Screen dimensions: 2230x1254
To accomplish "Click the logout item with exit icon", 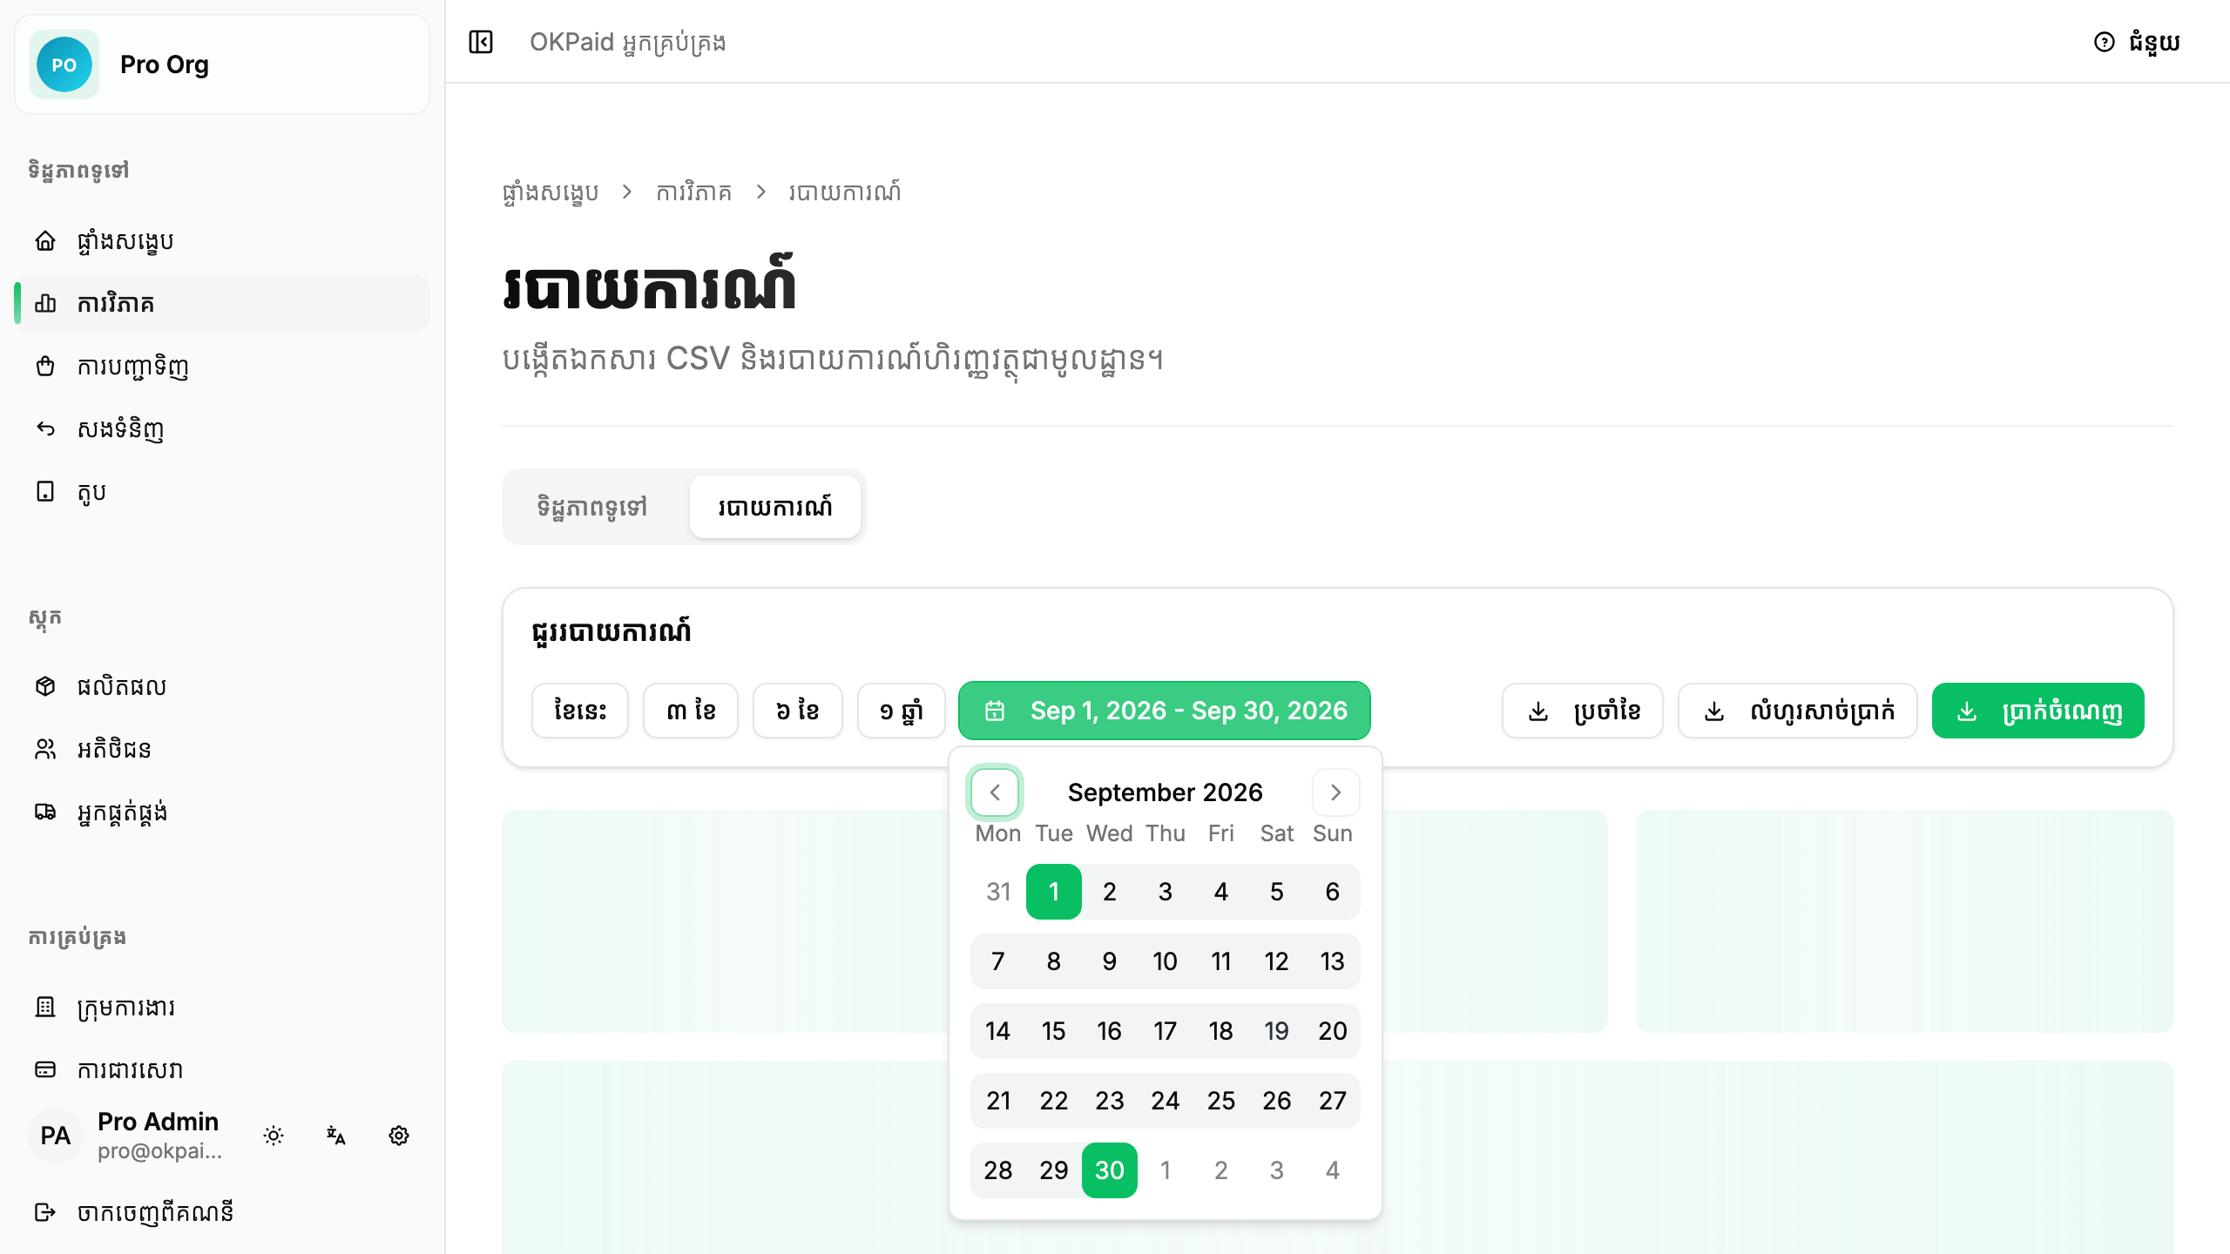I will pyautogui.click(x=223, y=1212).
